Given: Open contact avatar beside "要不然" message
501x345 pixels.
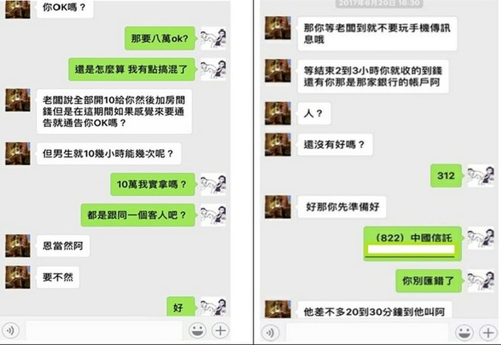Looking at the screenshot, I should click(18, 277).
